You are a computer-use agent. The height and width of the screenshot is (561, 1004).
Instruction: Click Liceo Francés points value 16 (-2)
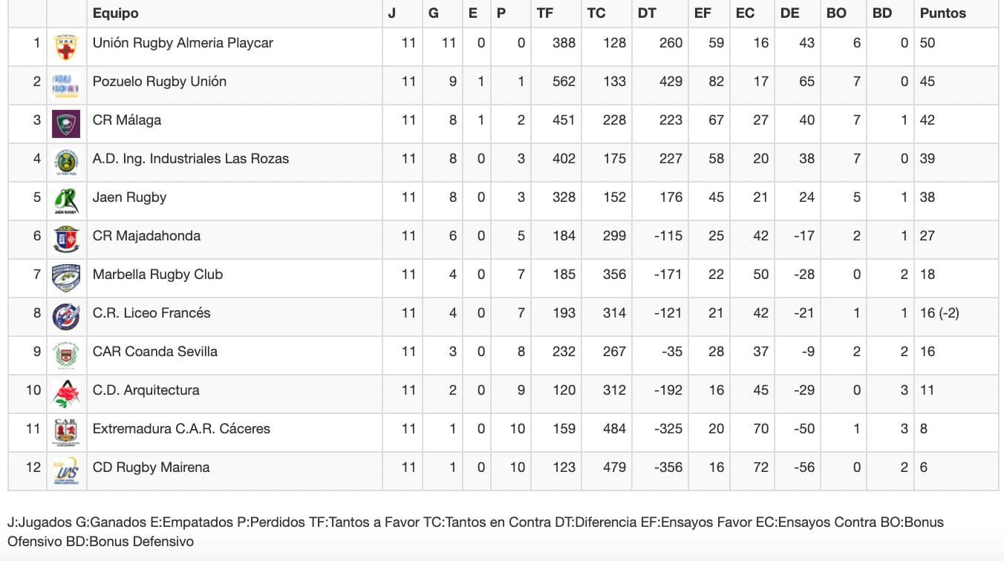click(x=939, y=313)
